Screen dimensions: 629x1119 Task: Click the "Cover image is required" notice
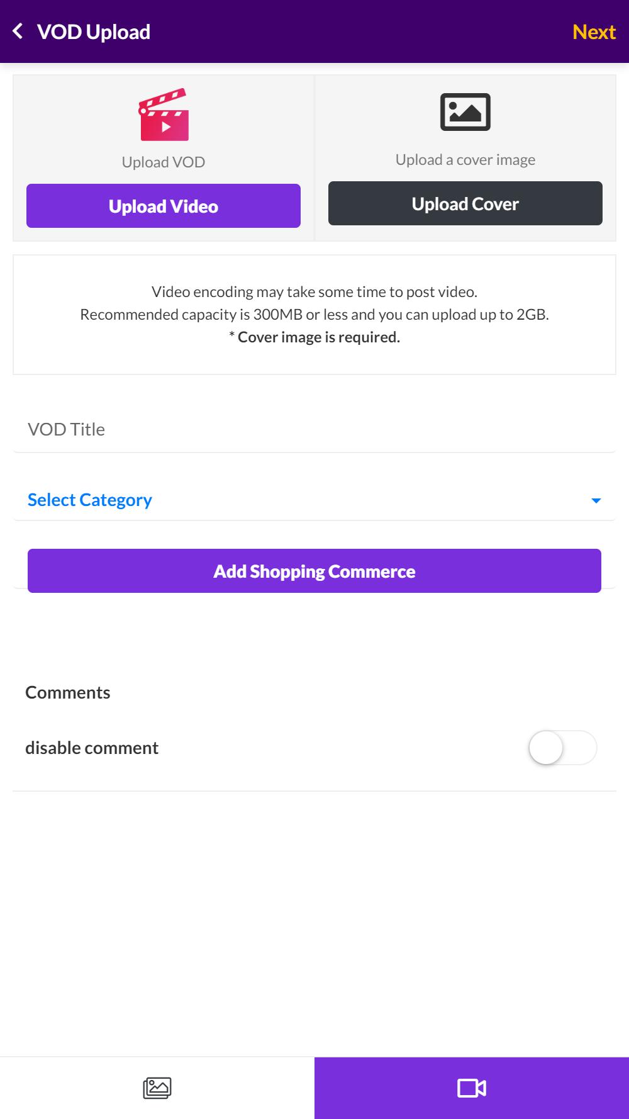(314, 337)
